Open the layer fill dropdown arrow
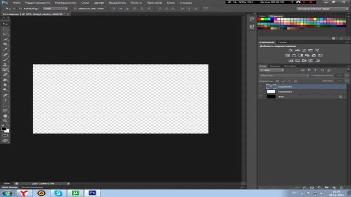The height and width of the screenshot is (197, 351). 347,81
